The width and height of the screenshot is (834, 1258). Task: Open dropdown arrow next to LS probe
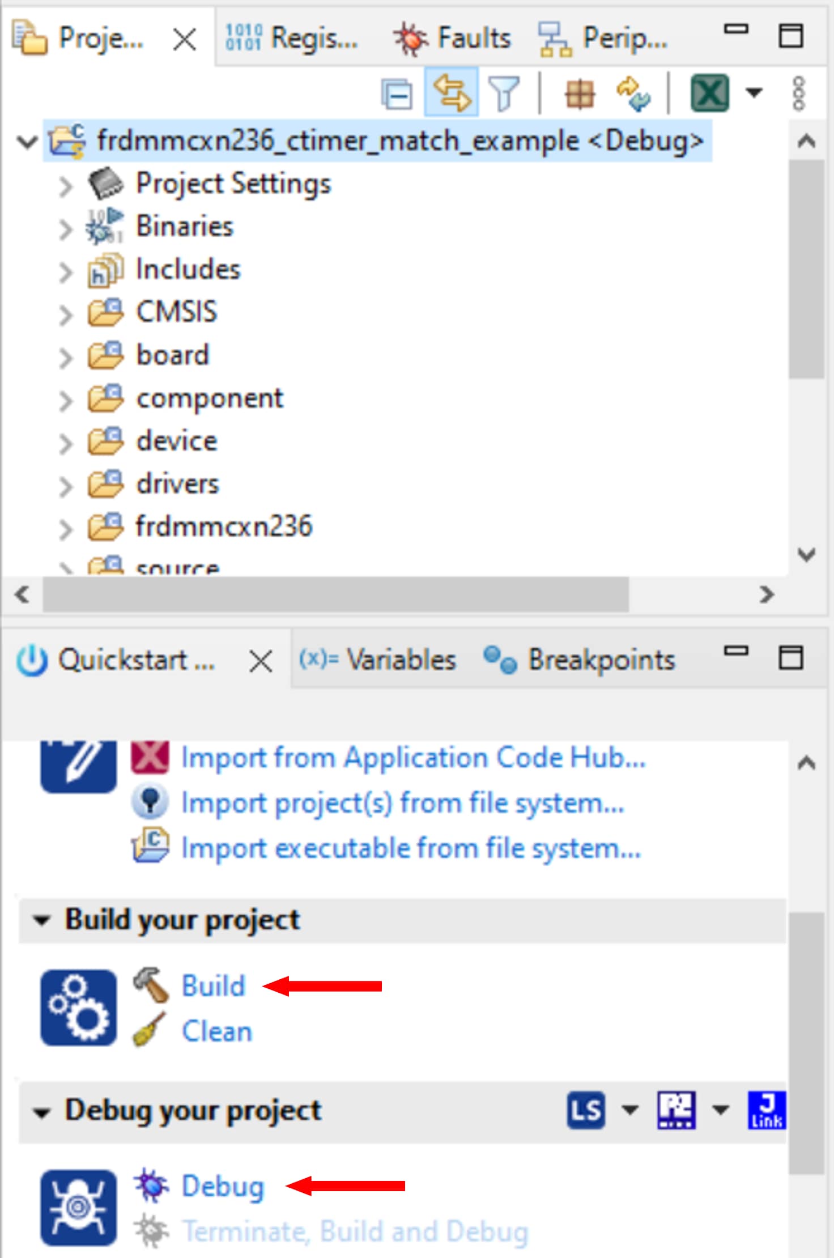[x=629, y=1110]
